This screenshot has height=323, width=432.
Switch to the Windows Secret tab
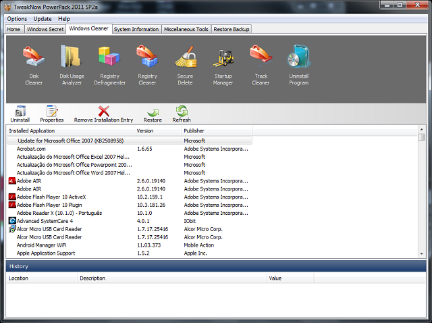click(x=45, y=29)
